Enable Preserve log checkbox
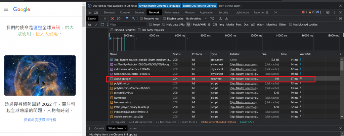This screenshot has width=344, height=136. tap(141, 19)
